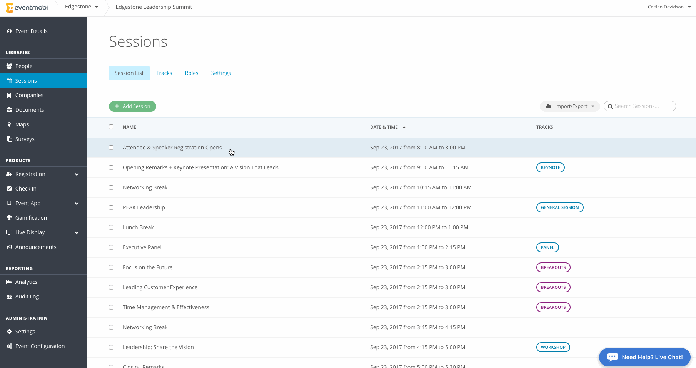
Task: Switch to the Roles tab
Action: [192, 73]
